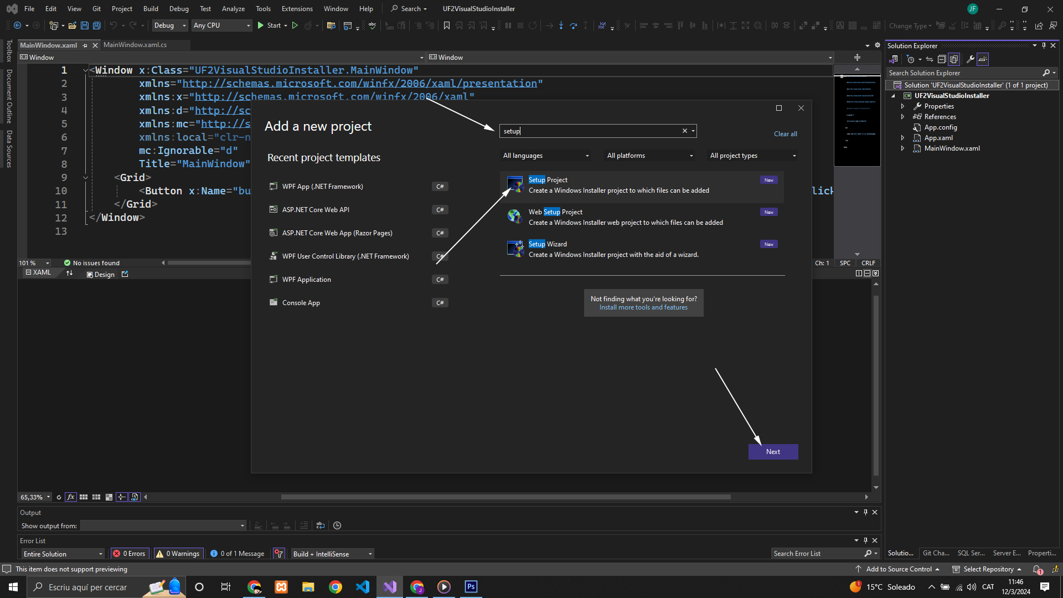Click the Next button
Viewport: 1063px width, 598px height.
(773, 452)
